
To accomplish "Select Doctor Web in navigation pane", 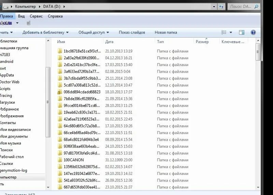I will click(10, 82).
